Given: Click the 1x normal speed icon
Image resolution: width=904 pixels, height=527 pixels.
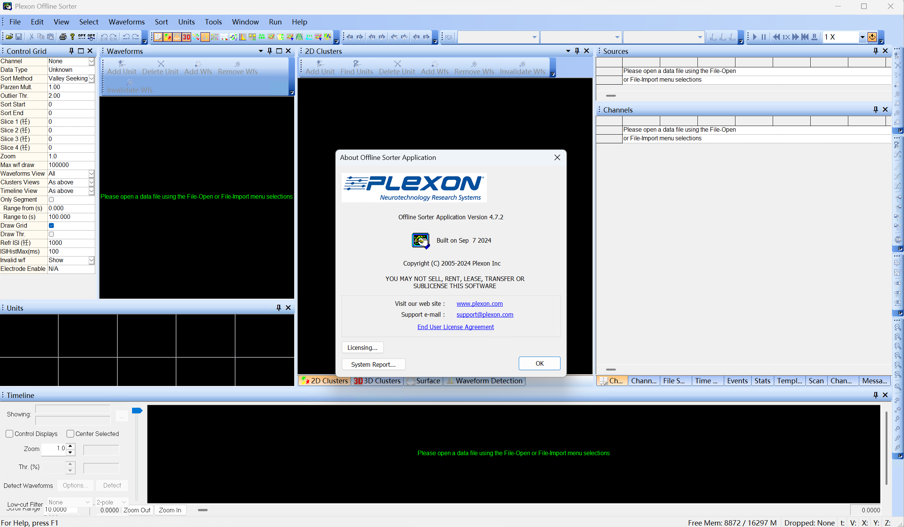Looking at the screenshot, I should [786, 37].
